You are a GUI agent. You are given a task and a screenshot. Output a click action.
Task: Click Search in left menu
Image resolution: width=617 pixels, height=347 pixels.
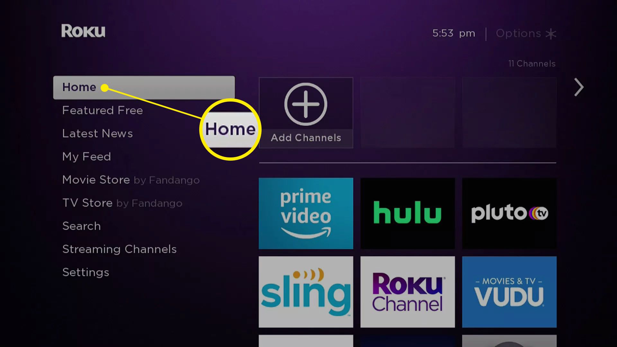[x=81, y=226]
